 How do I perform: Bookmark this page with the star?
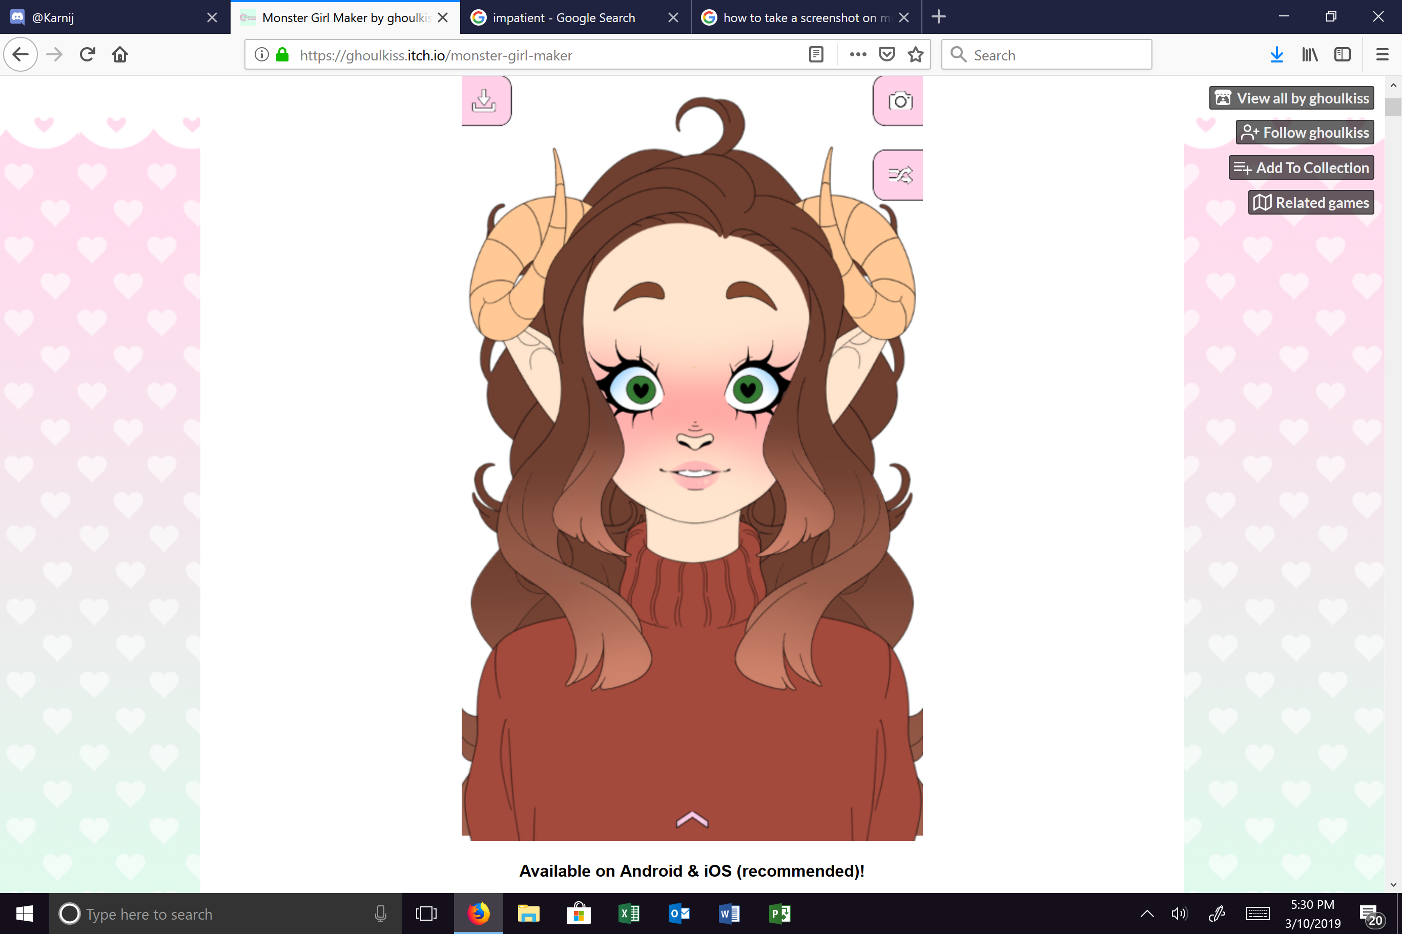[916, 54]
